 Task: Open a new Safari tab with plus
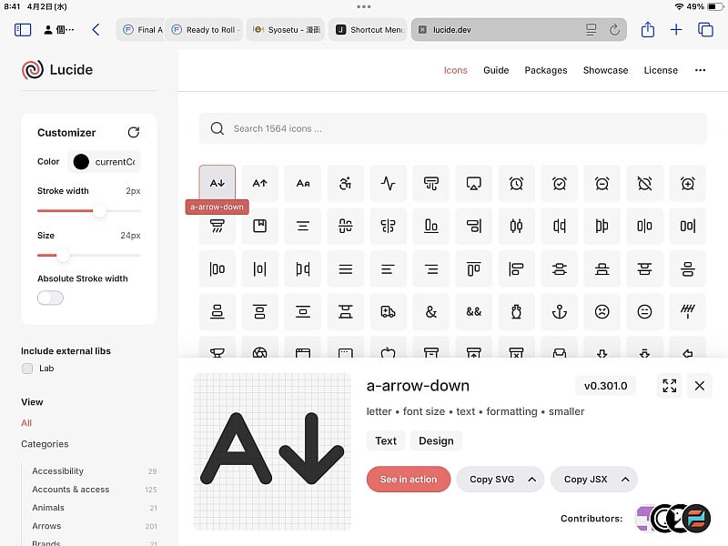(676, 30)
